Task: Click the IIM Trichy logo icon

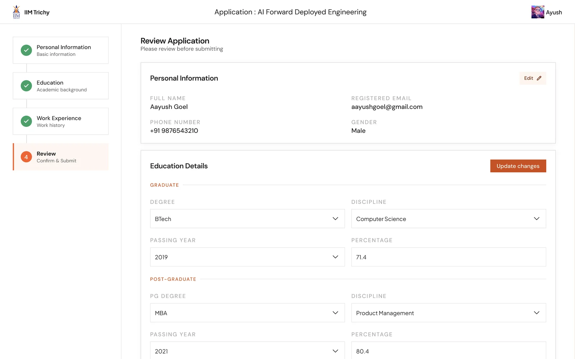Action: pyautogui.click(x=17, y=12)
